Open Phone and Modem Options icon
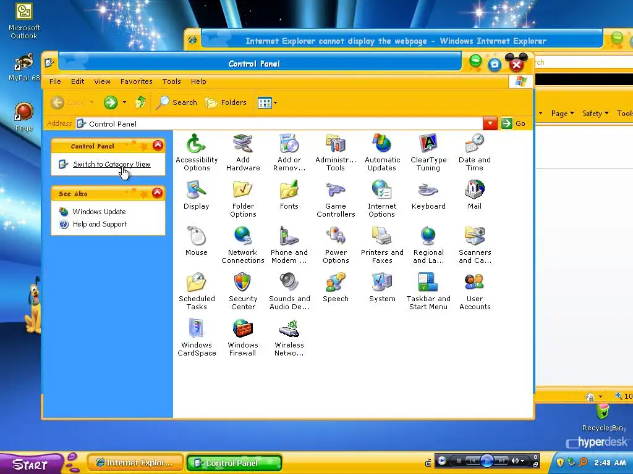The height and width of the screenshot is (474, 633). pyautogui.click(x=289, y=244)
